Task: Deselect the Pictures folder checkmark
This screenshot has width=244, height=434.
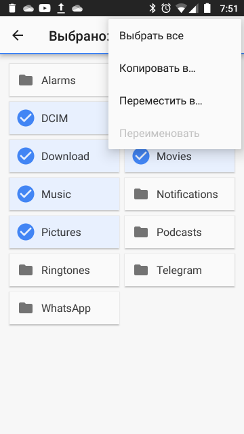Action: (26, 232)
